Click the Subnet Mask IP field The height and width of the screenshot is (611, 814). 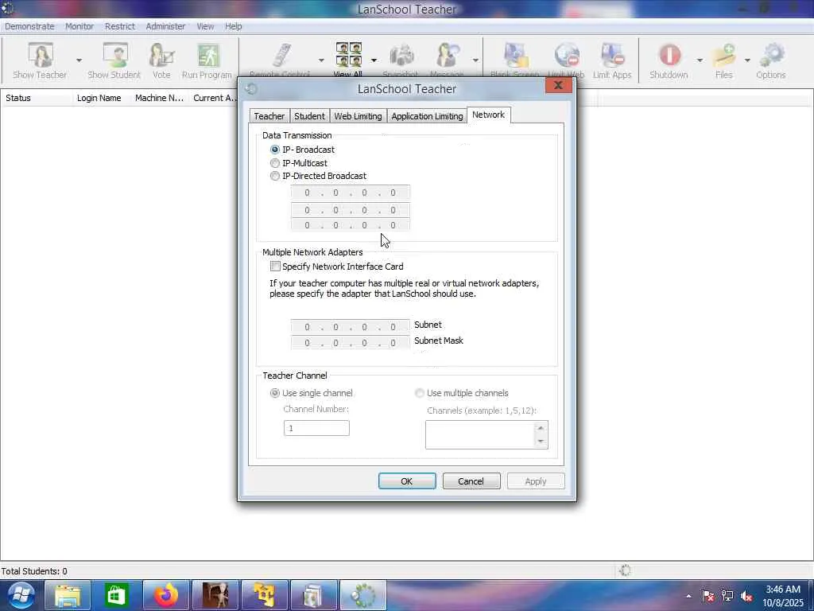click(351, 343)
